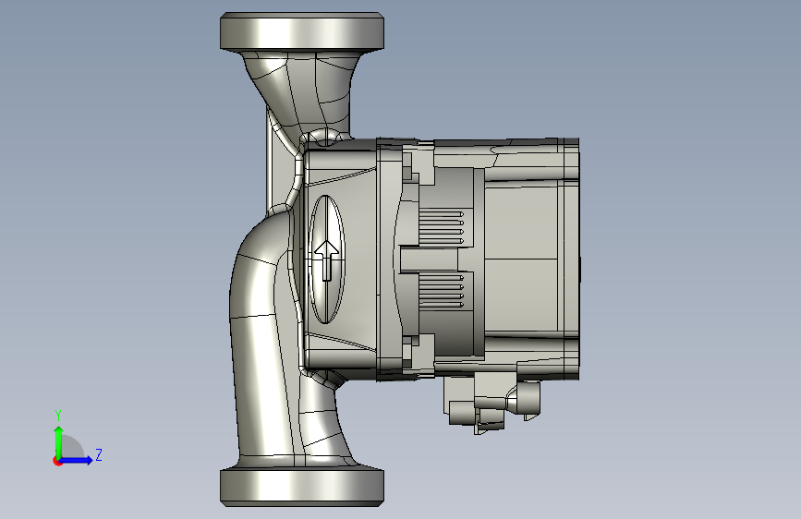Select the cable connector under the motor housing
Viewport: 801px width, 519px height.
tap(492, 404)
